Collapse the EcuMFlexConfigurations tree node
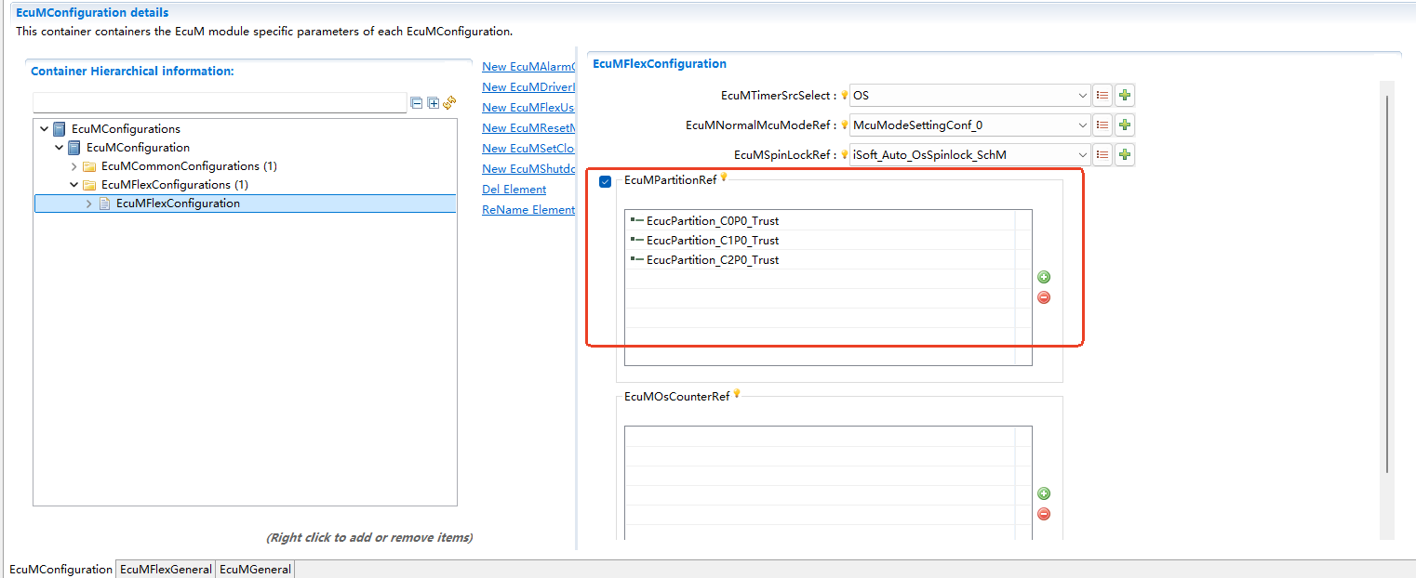This screenshot has height=578, width=1416. coord(74,185)
